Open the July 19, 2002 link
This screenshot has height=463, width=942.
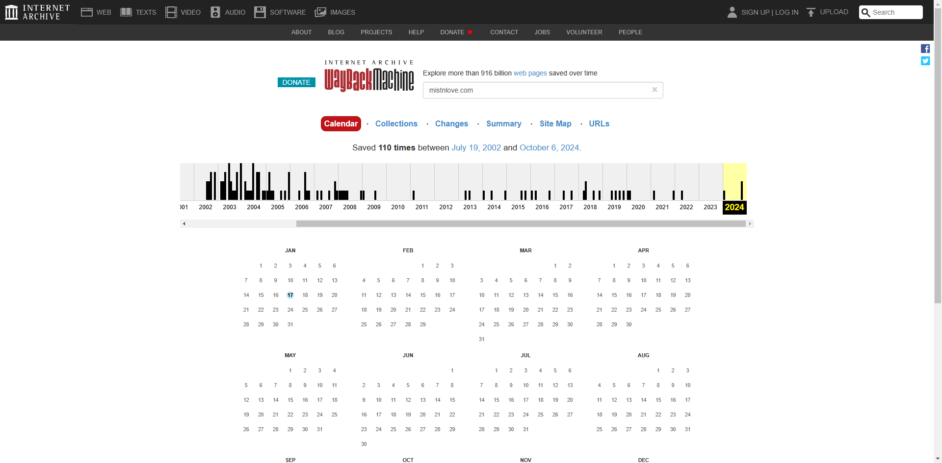tap(476, 147)
